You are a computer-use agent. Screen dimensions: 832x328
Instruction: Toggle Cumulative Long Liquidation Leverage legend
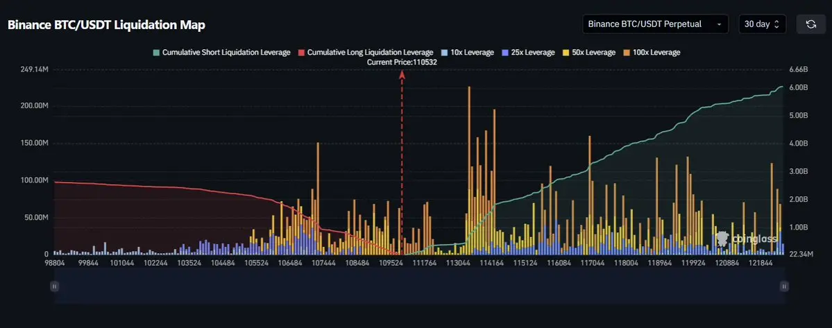point(366,53)
